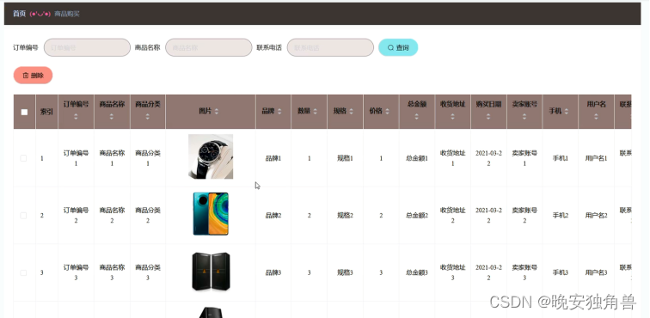Open the watch product thumbnail
The height and width of the screenshot is (318, 650).
[211, 156]
